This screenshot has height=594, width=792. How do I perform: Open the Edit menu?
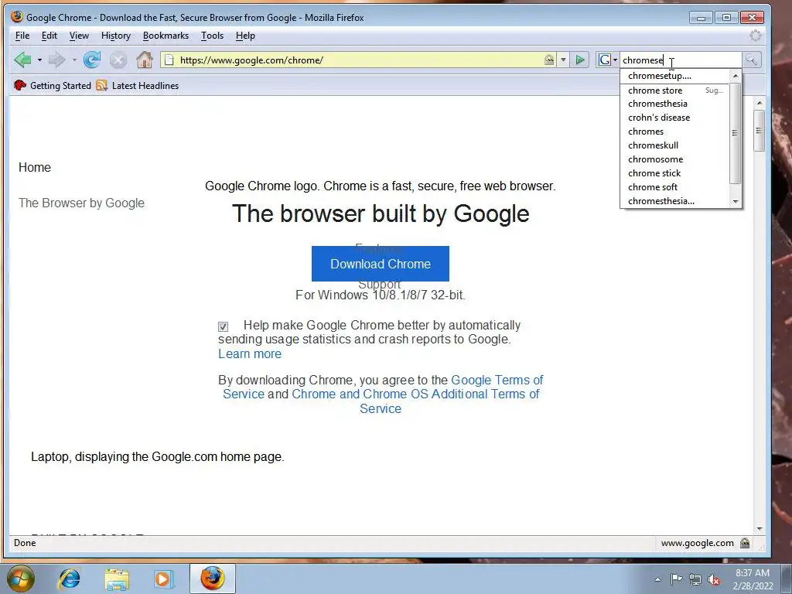coord(49,36)
